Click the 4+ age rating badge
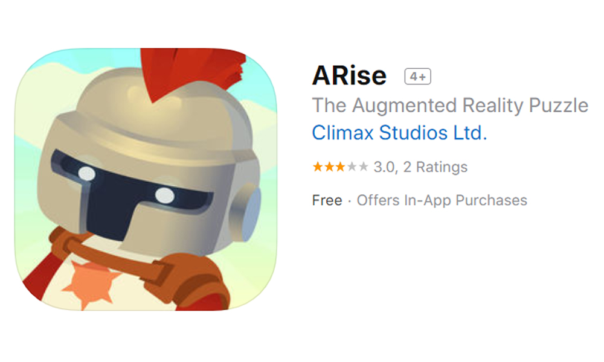This screenshot has height=362, width=604. point(417,77)
